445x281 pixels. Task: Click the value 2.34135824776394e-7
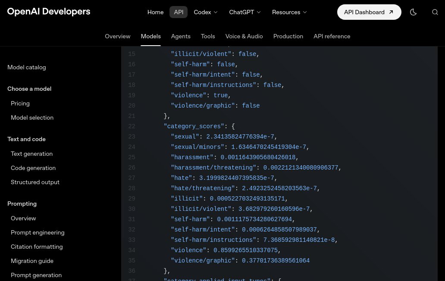[240, 137]
